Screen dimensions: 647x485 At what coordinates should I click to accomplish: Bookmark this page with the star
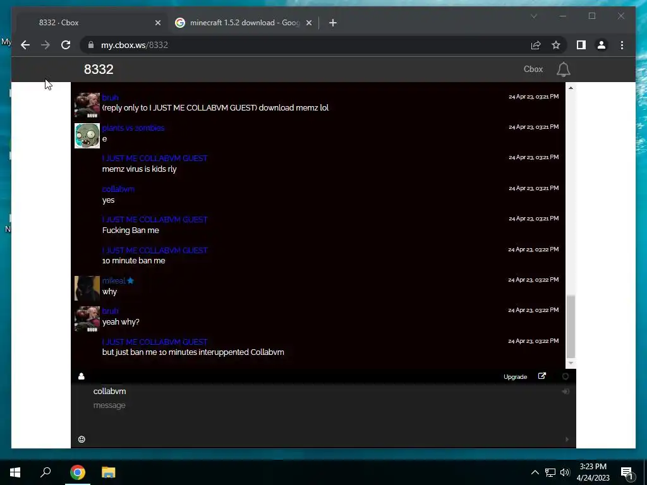[556, 45]
